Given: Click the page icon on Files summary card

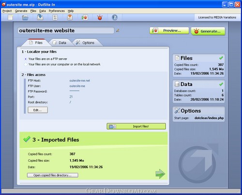Looking at the screenshot, I should pos(177,58).
